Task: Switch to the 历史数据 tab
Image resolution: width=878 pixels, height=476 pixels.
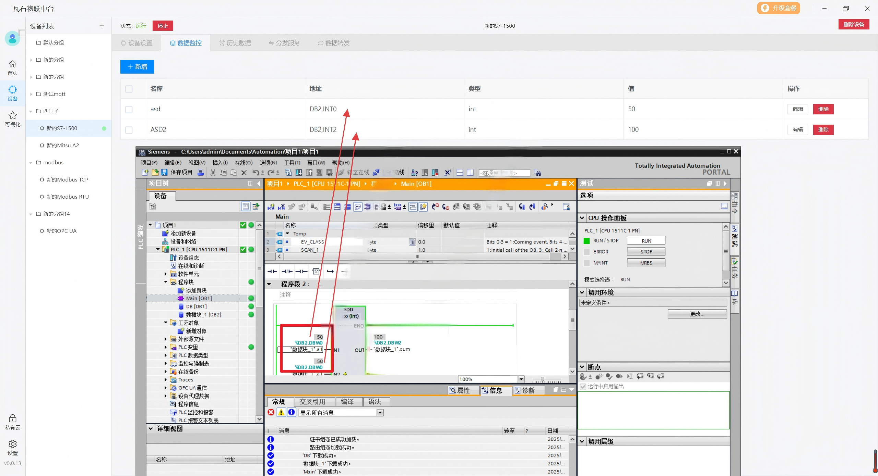Action: coord(235,43)
